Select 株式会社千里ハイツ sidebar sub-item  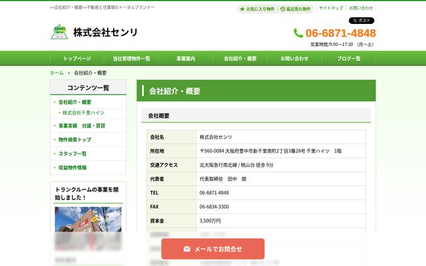coord(83,112)
